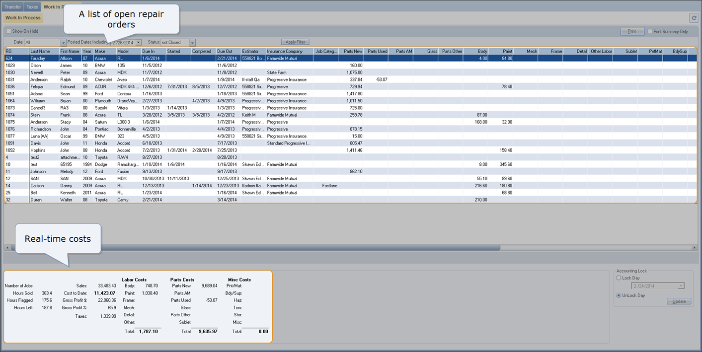Select the Adams Sean row, RO 1051
702x352 pixels.
click(350, 93)
